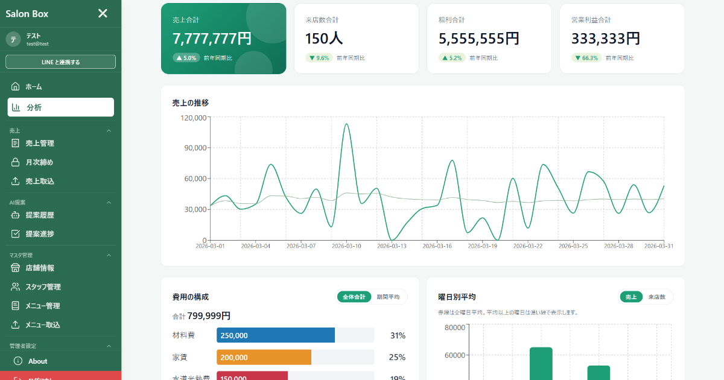Click the 月次締め lock icon

(x=16, y=162)
